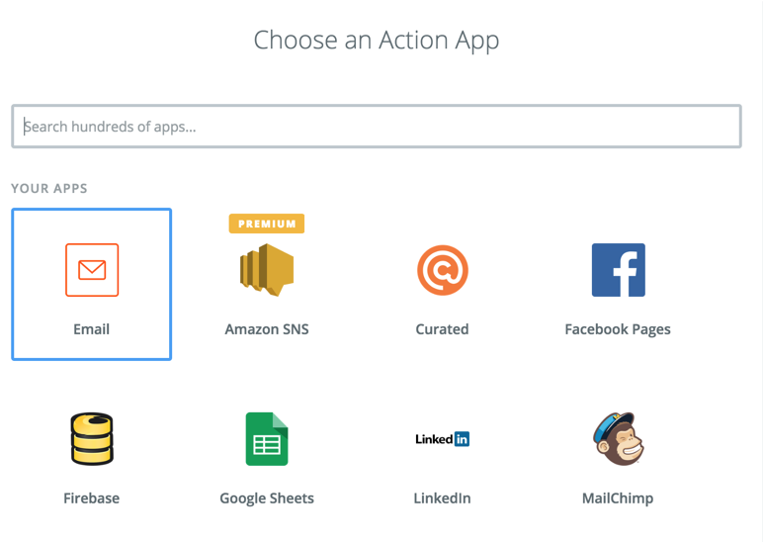The width and height of the screenshot is (764, 542).
Task: Click the Email label text
Action: [x=92, y=329]
